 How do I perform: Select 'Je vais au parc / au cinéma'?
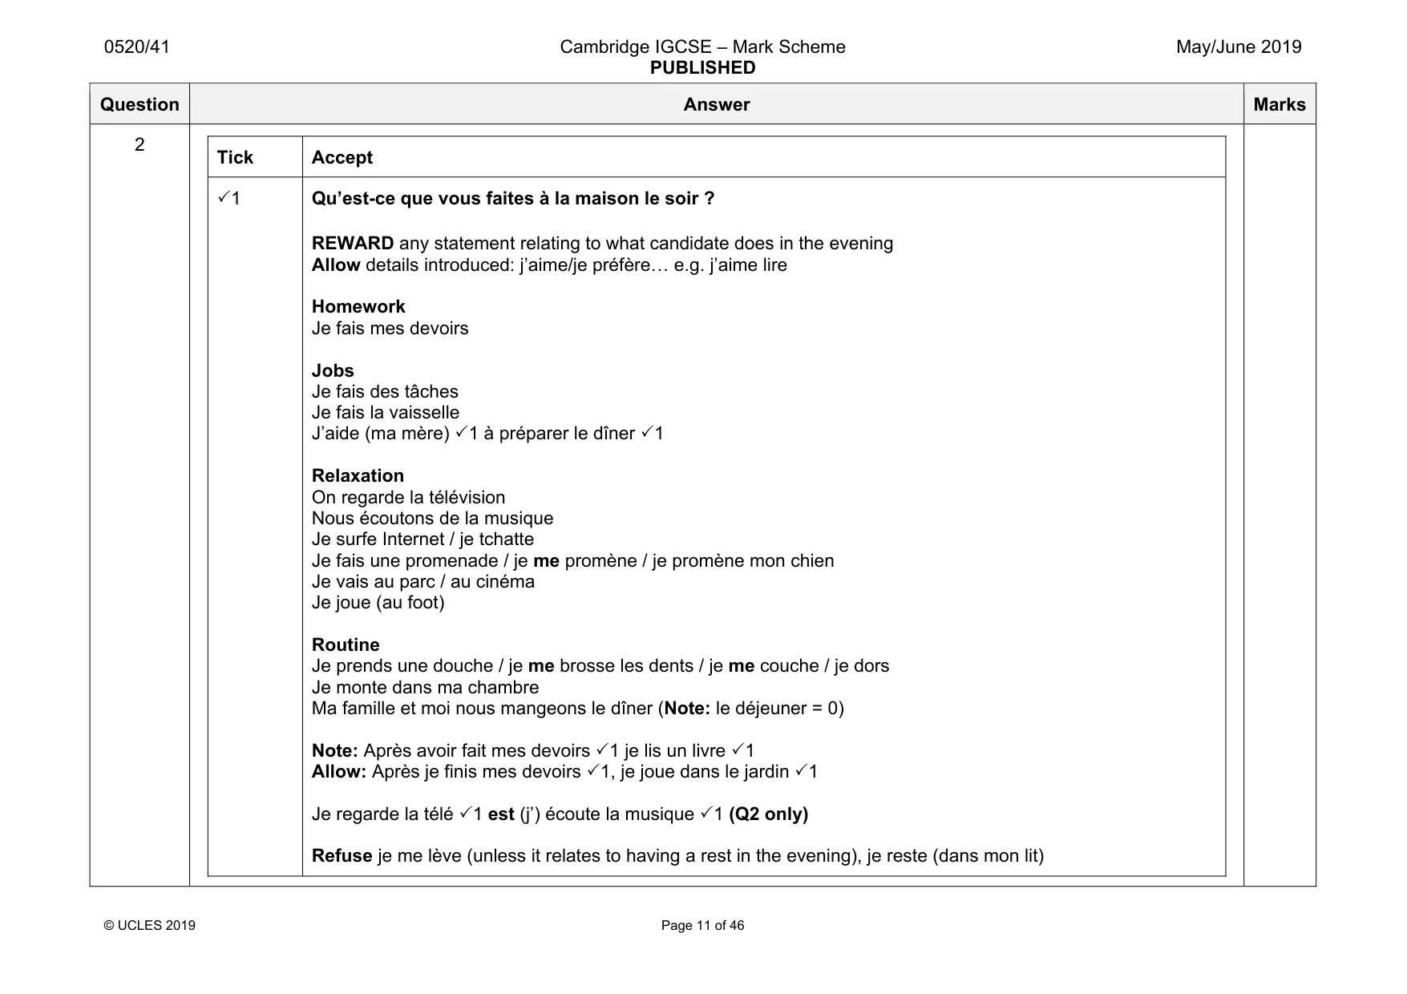pos(423,582)
